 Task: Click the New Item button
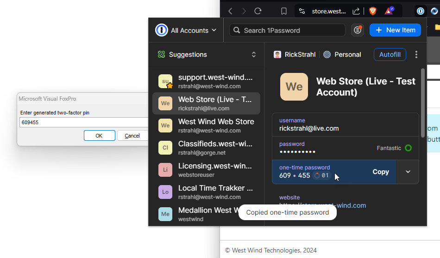[395, 30]
